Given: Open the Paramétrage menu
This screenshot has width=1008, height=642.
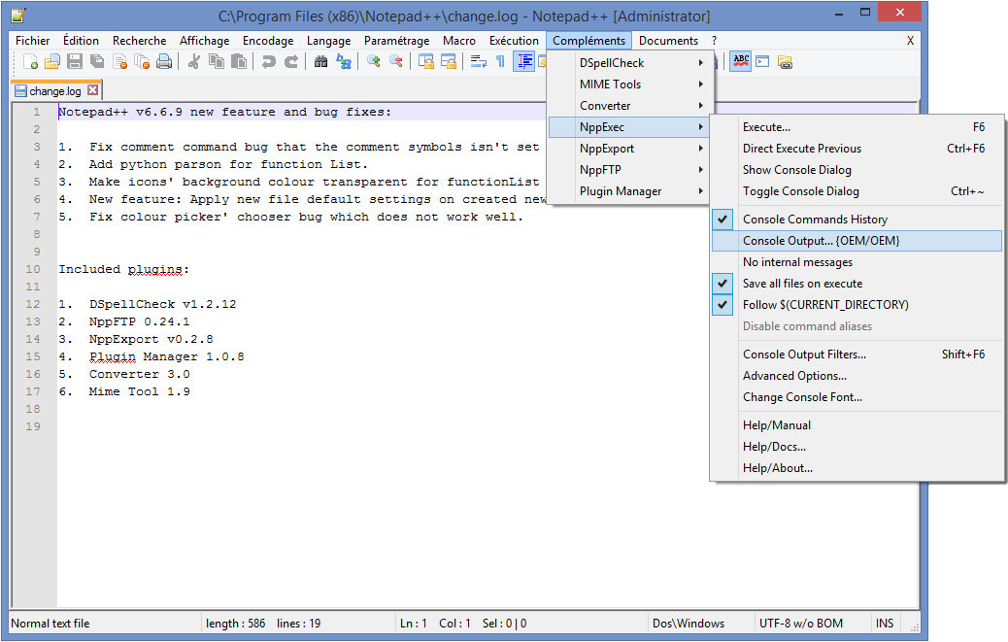Looking at the screenshot, I should pos(396,41).
